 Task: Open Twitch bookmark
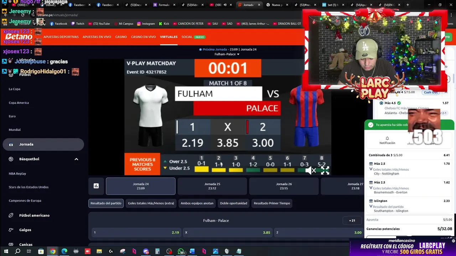click(x=78, y=24)
